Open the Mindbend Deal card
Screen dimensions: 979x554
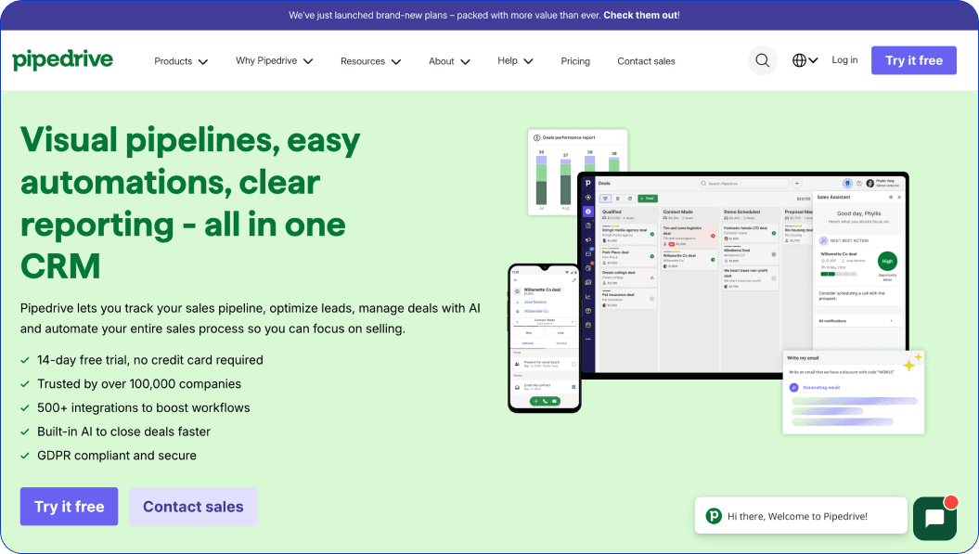coord(751,255)
